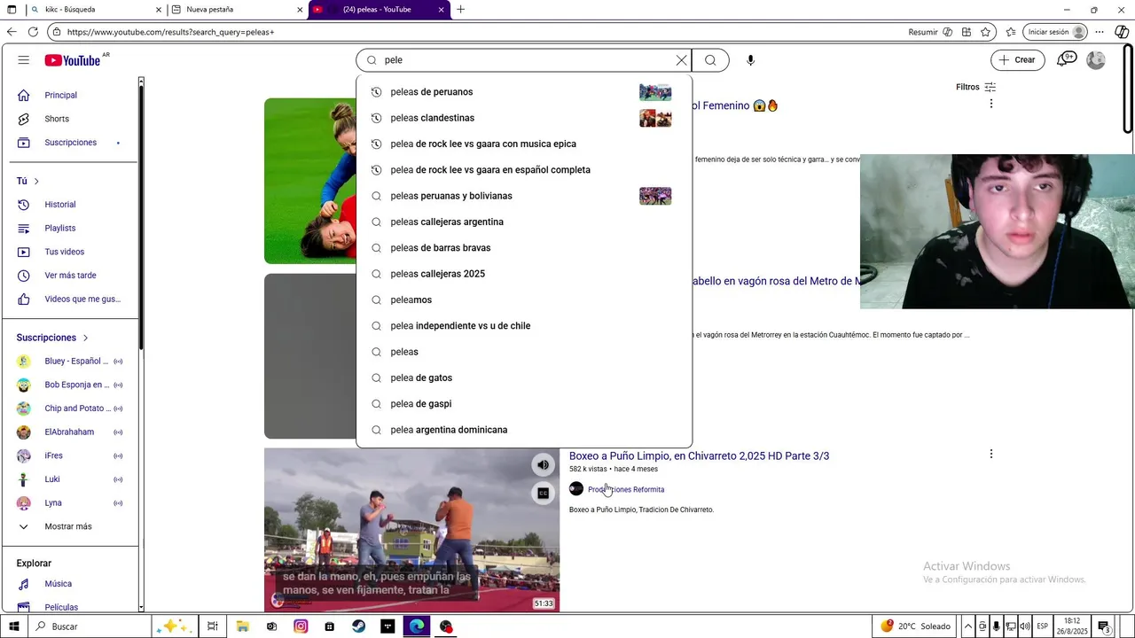Open Steam from the taskbar
The image size is (1135, 638).
click(x=358, y=626)
